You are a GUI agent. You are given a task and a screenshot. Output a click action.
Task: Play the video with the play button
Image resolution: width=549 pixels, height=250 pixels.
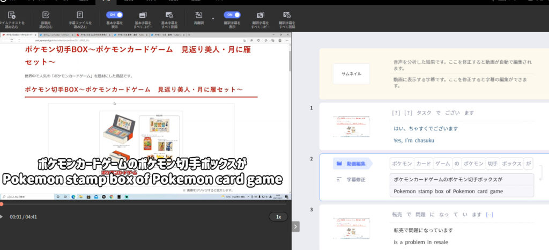[2, 217]
